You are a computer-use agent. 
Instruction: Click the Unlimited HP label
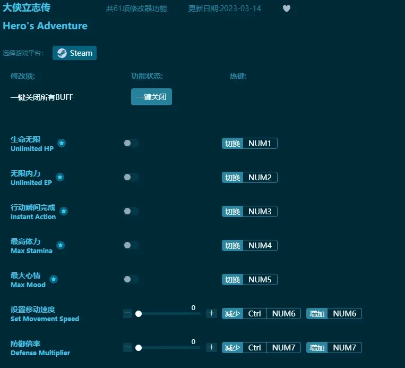click(32, 148)
